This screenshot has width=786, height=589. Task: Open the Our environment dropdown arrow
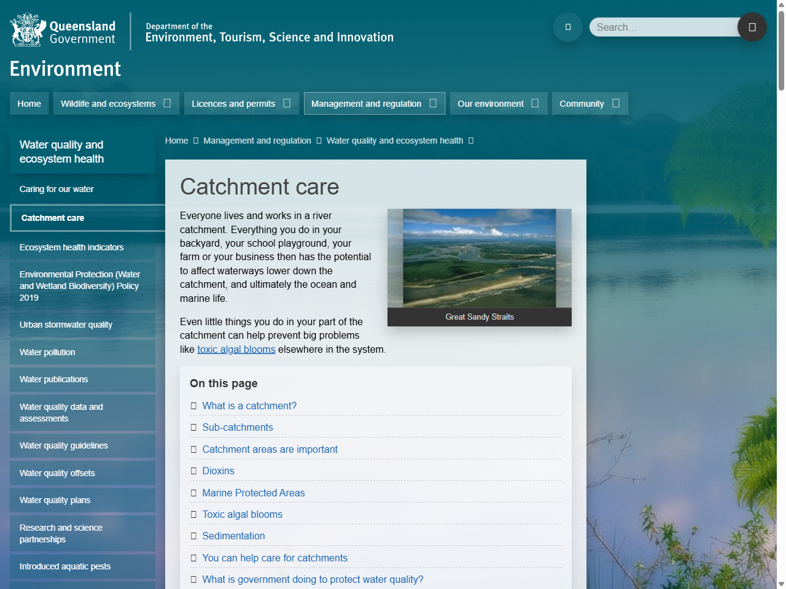pyautogui.click(x=535, y=104)
